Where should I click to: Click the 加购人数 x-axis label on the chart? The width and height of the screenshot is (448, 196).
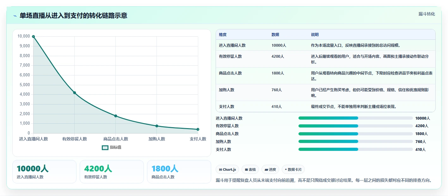pos(157,139)
